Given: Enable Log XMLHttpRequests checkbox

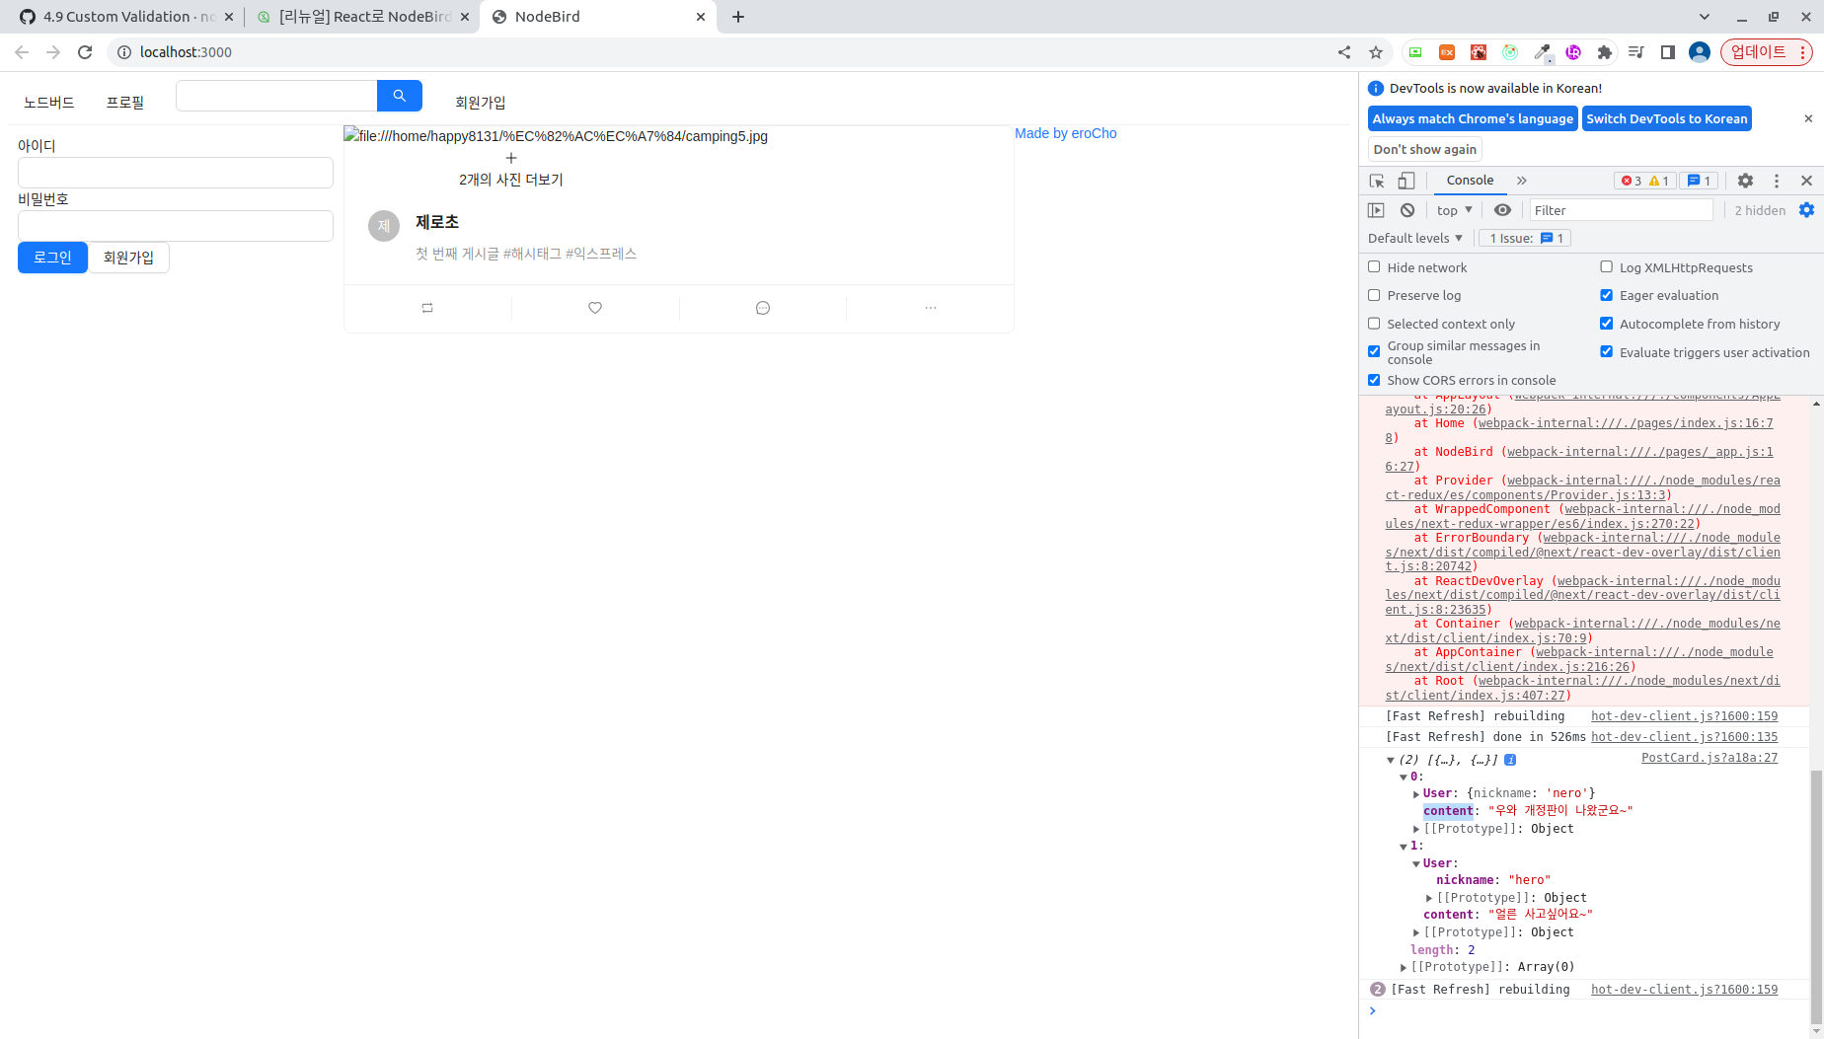Looking at the screenshot, I should coord(1607,267).
